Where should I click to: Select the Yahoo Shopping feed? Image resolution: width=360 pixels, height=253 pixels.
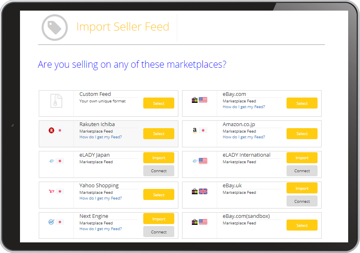[159, 195]
